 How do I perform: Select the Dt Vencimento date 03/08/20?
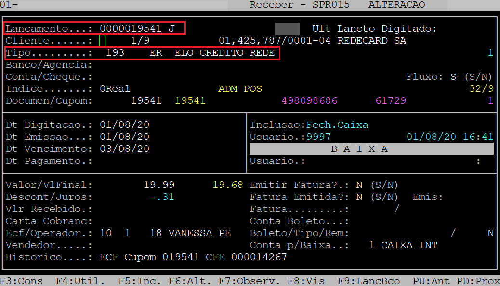[124, 149]
